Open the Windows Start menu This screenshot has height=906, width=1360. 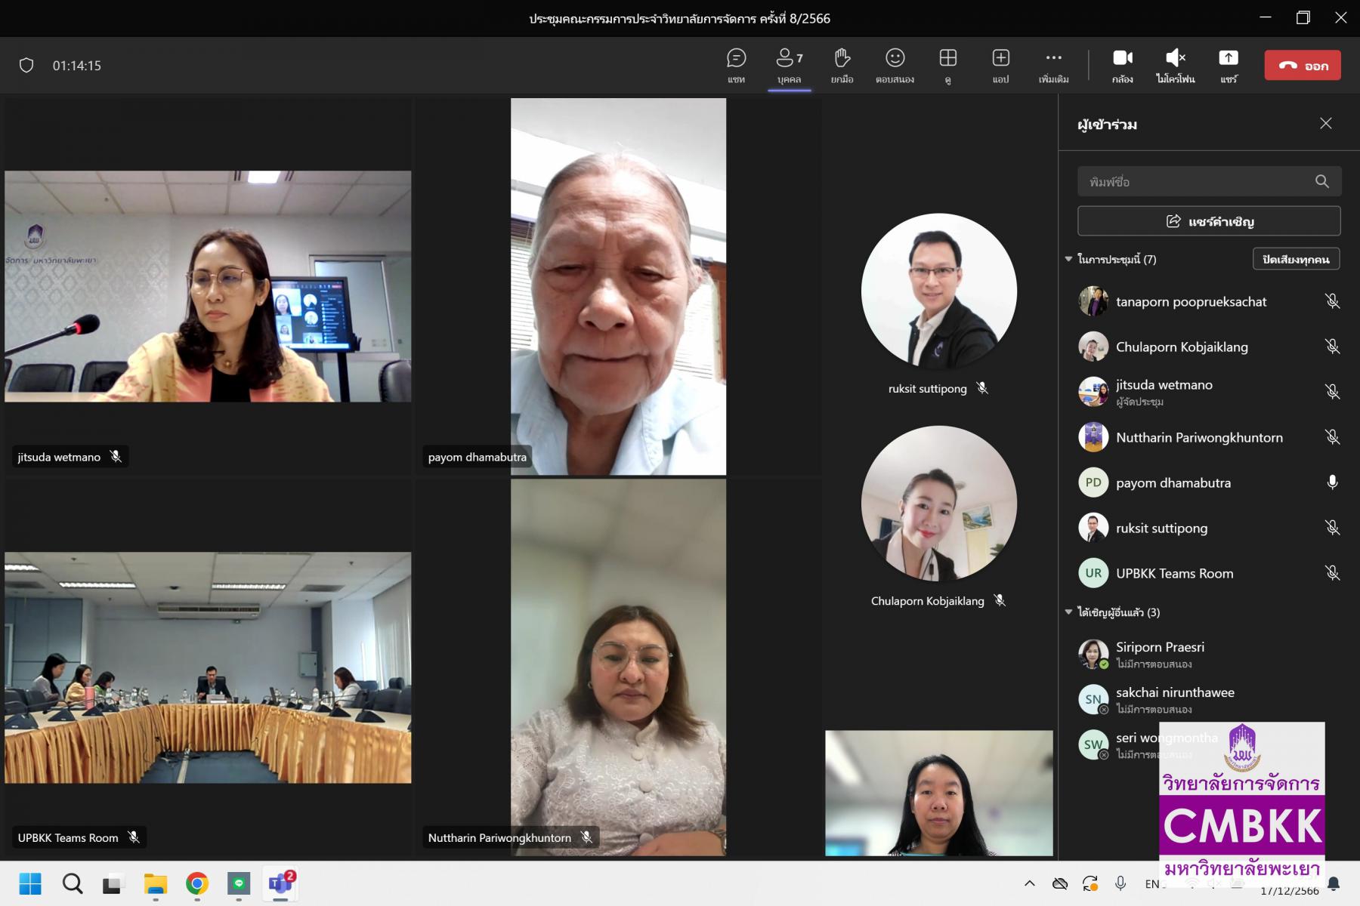[30, 883]
